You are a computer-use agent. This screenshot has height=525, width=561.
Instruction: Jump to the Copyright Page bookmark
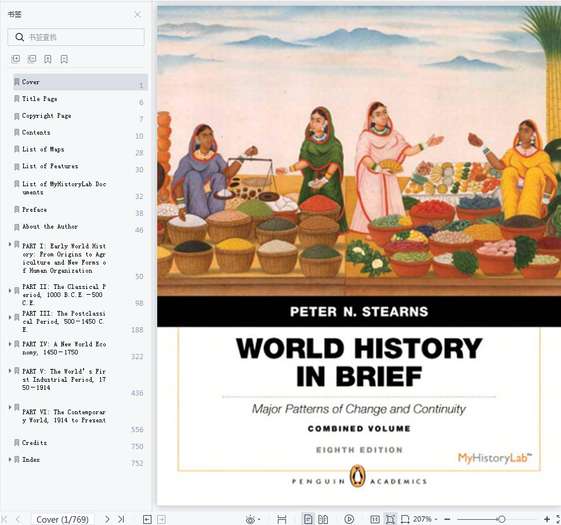tap(46, 115)
